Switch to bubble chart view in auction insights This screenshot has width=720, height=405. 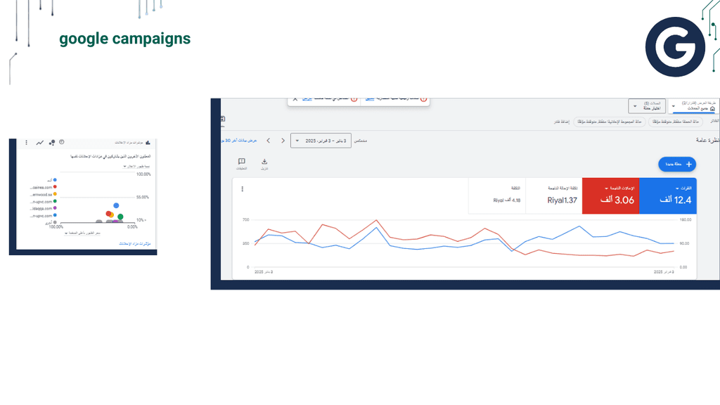tap(52, 143)
